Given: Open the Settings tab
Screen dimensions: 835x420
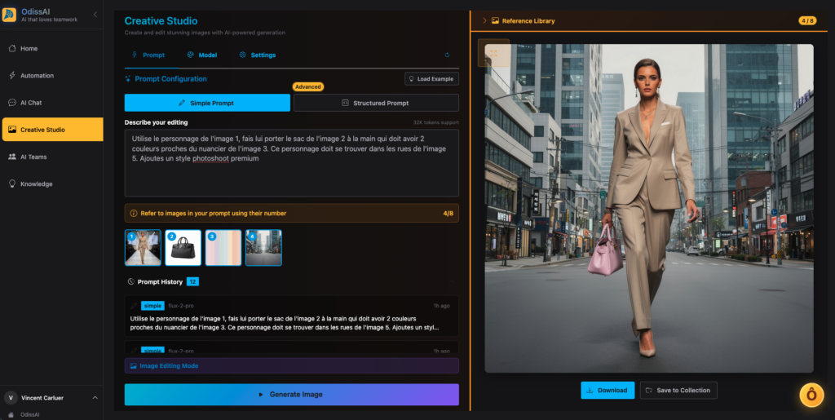Looking at the screenshot, I should pyautogui.click(x=258, y=55).
